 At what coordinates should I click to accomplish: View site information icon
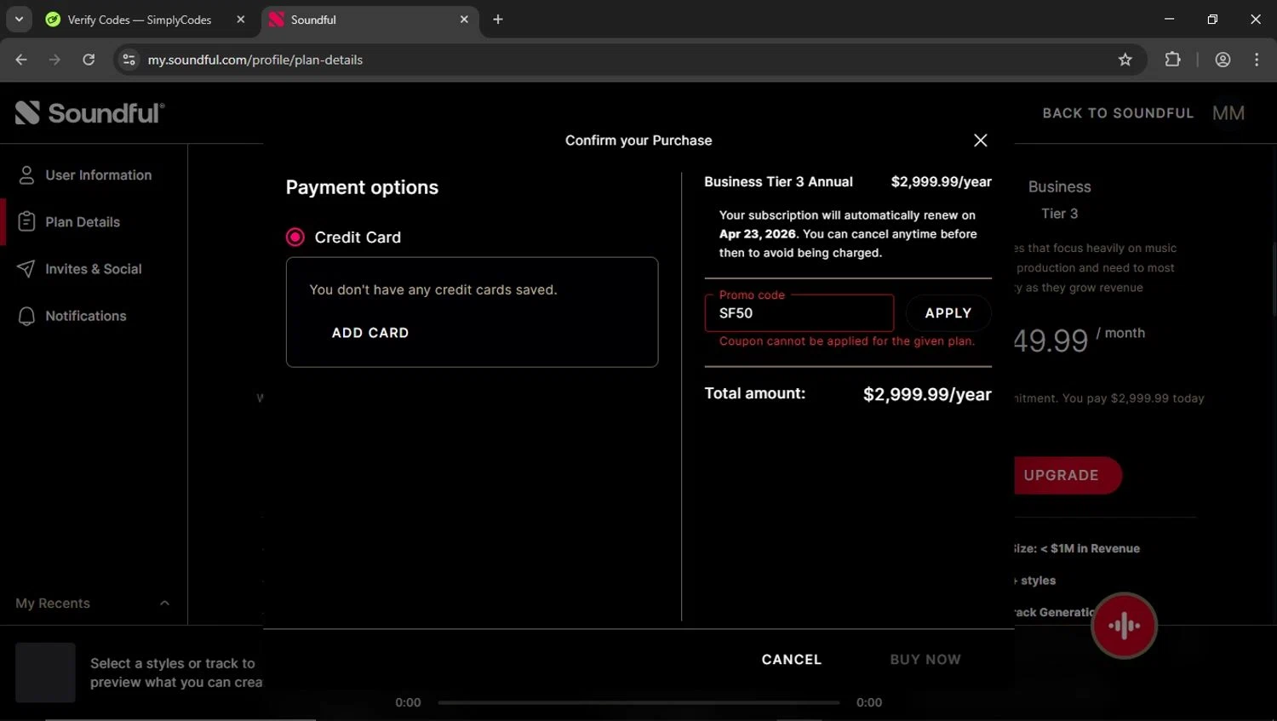[x=129, y=60]
